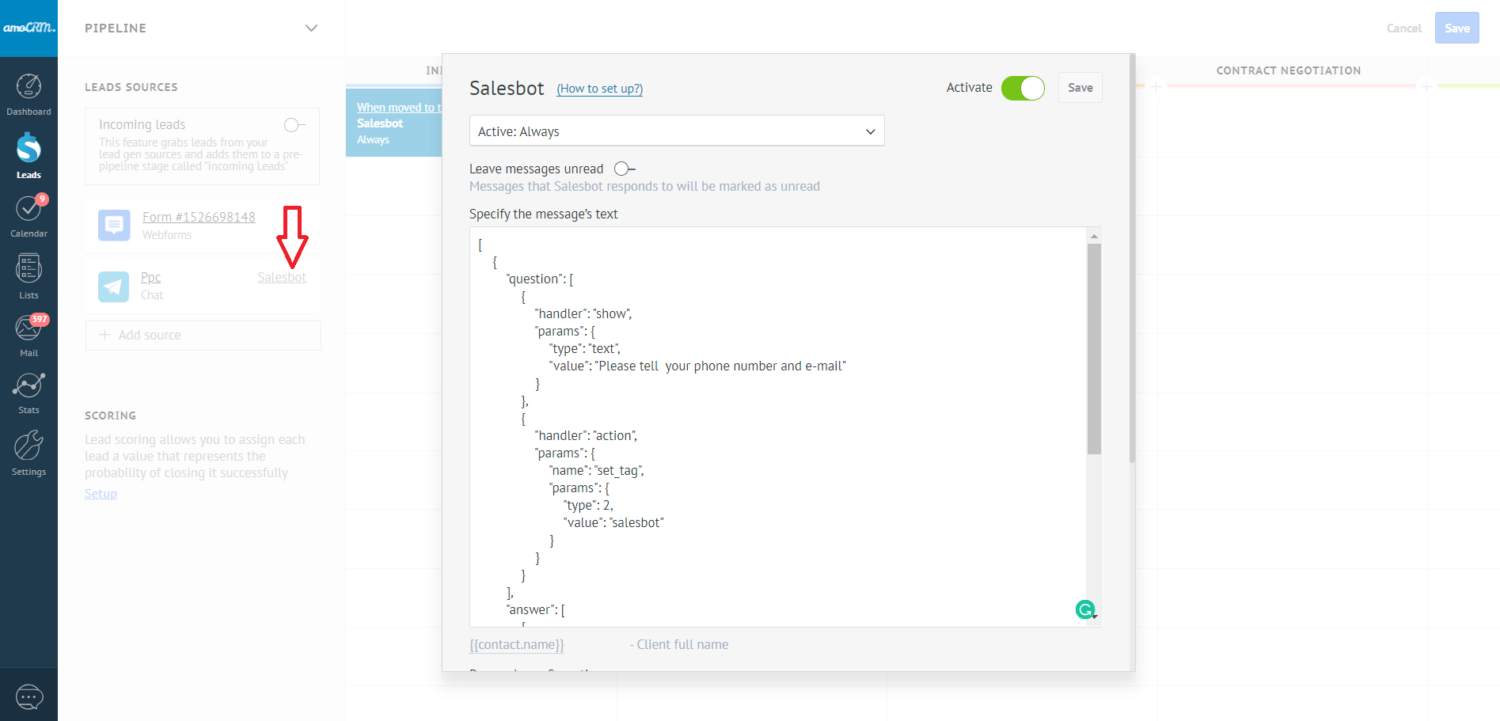Save the Salesbot settings
Screen dimensions: 1500x721
(1080, 88)
